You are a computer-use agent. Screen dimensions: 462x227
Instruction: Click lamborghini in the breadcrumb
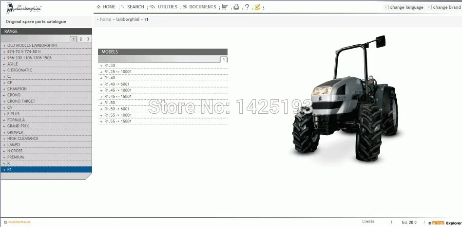[x=128, y=19]
